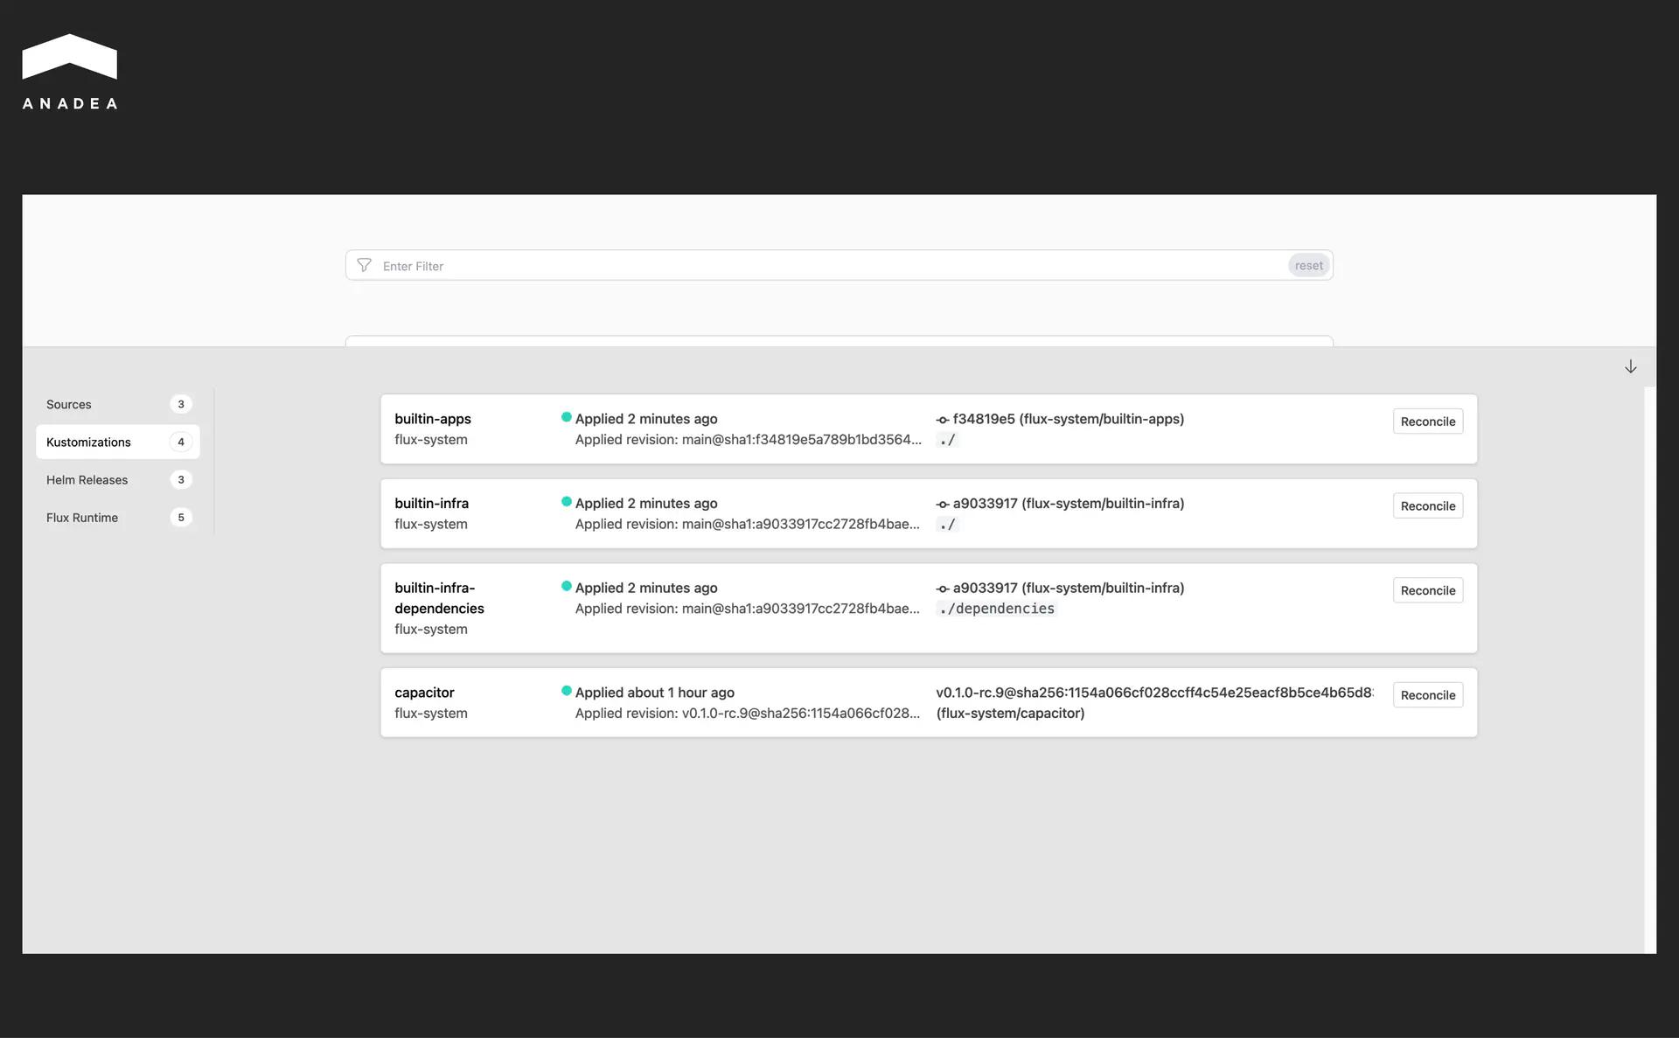Click the green status dot of capacitor
The width and height of the screenshot is (1679, 1038).
point(567,691)
